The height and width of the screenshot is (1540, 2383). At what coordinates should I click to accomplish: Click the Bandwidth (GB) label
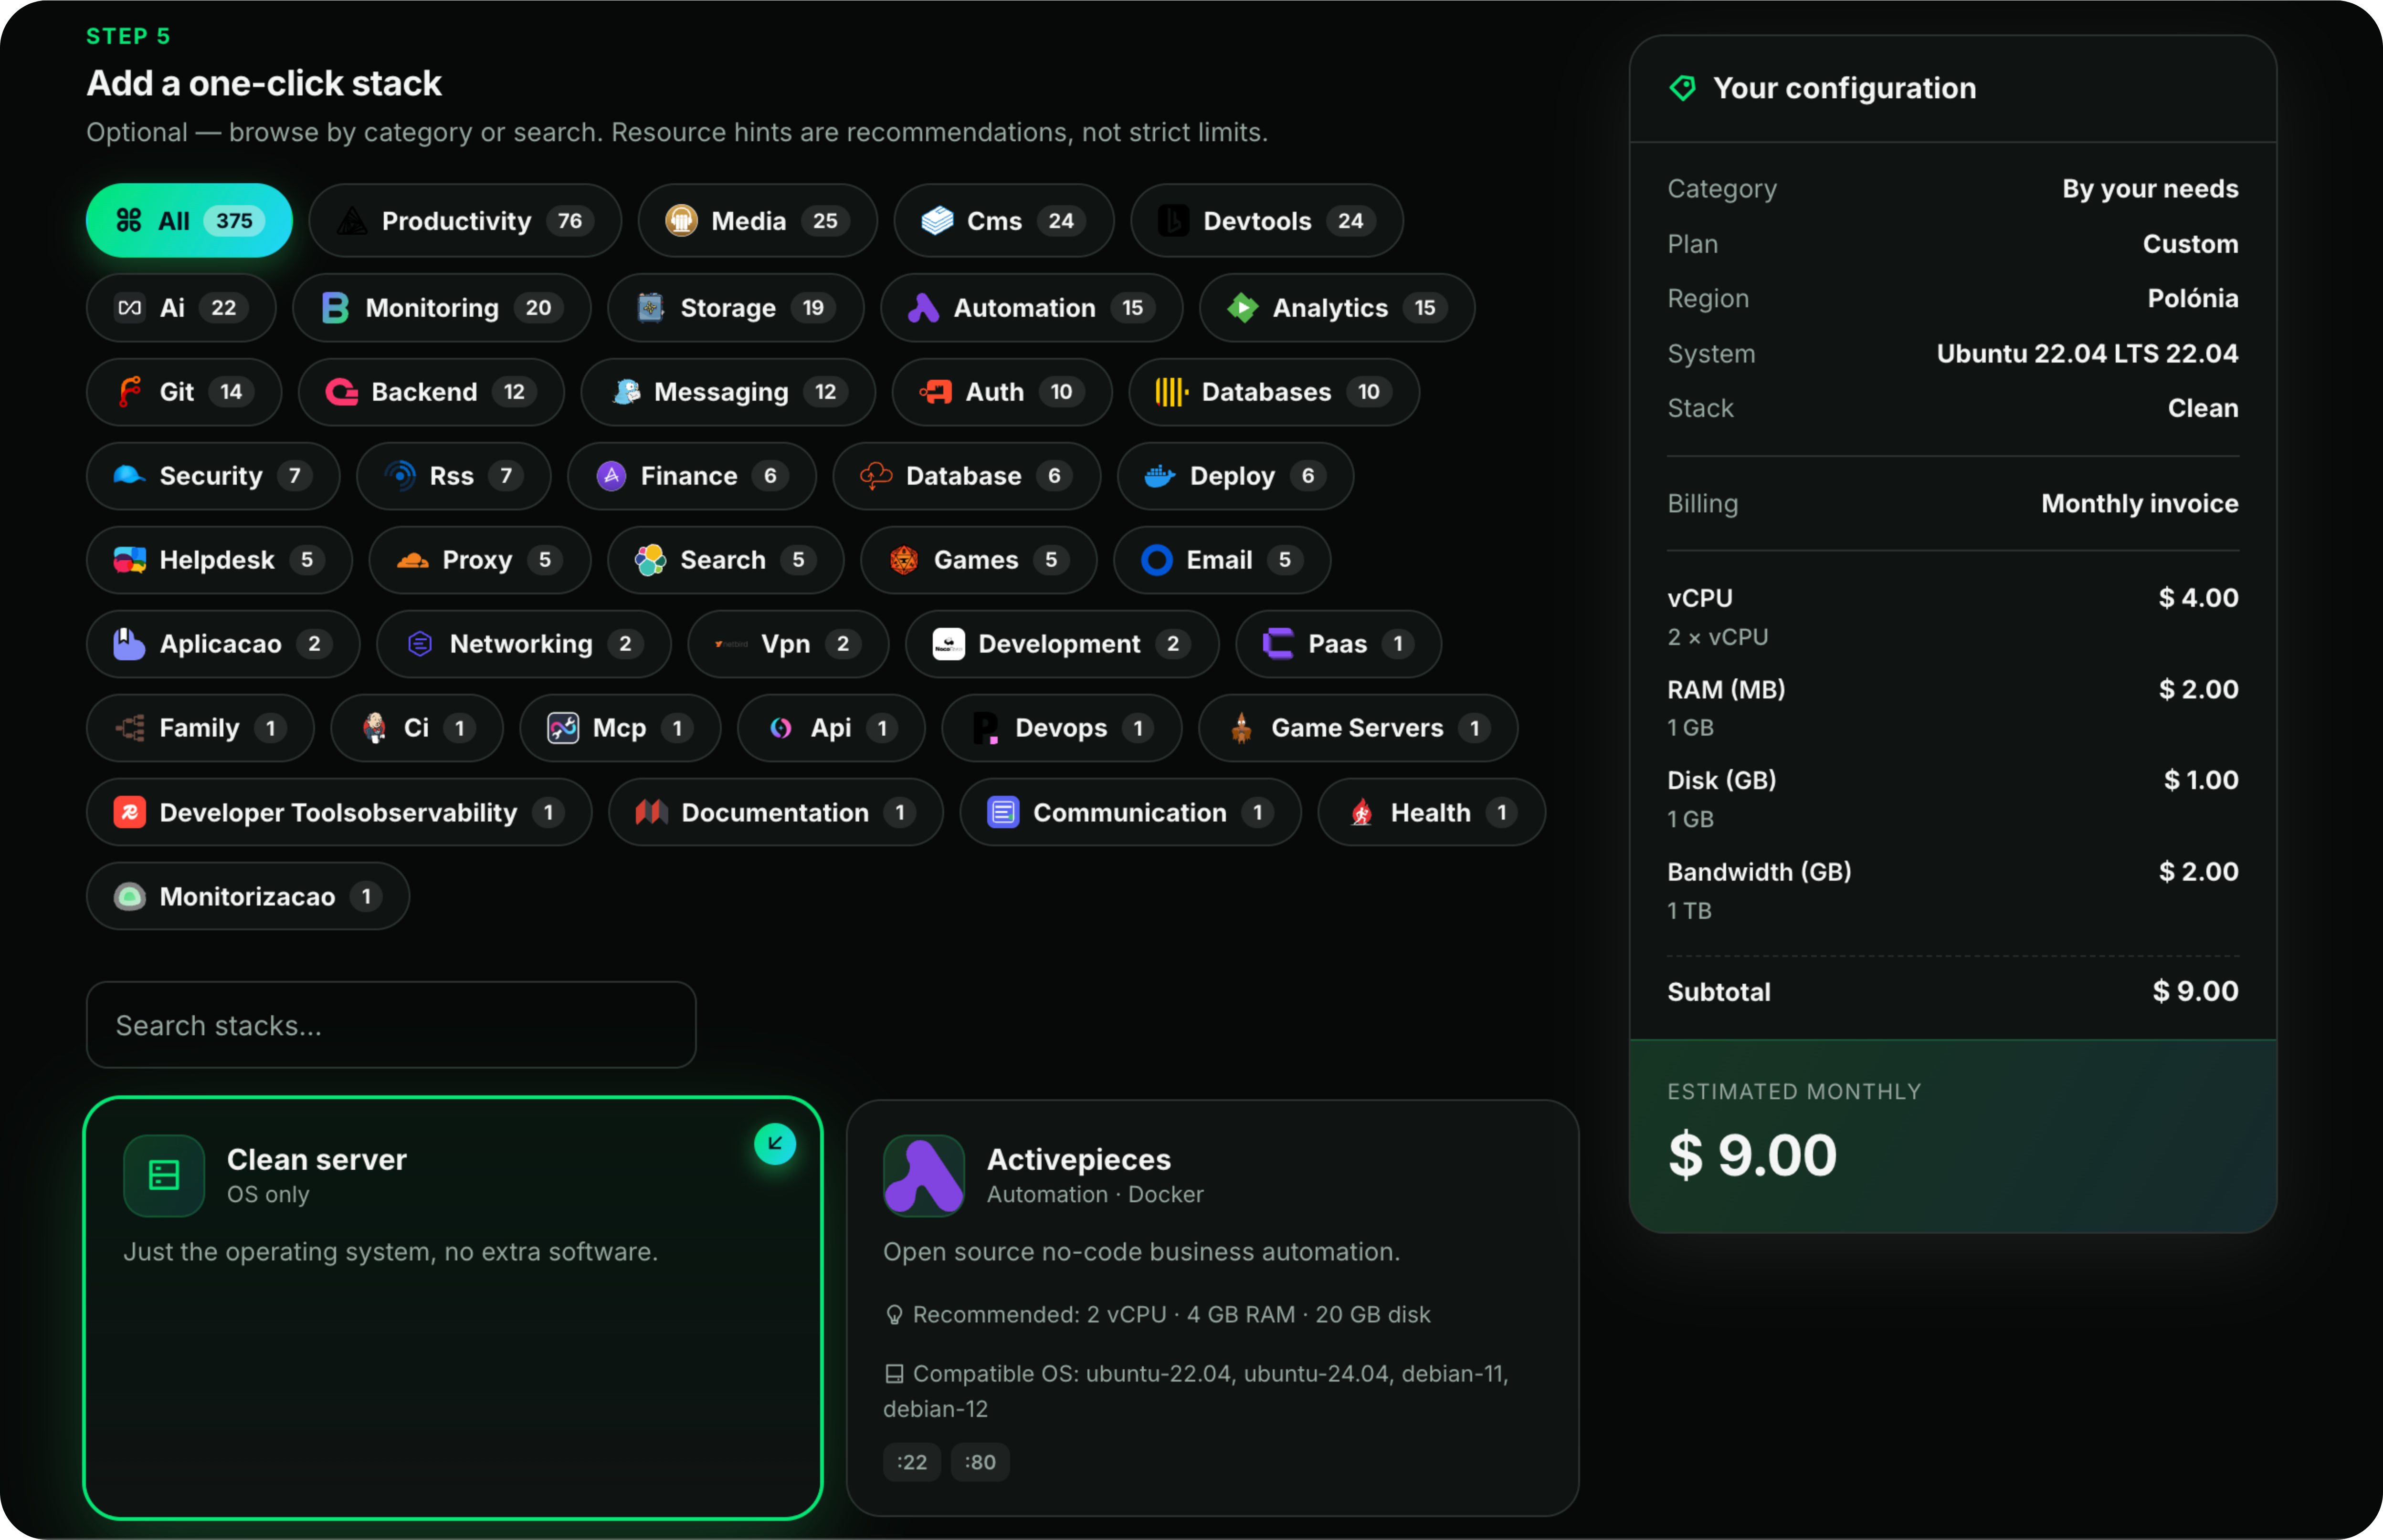pyautogui.click(x=1760, y=872)
